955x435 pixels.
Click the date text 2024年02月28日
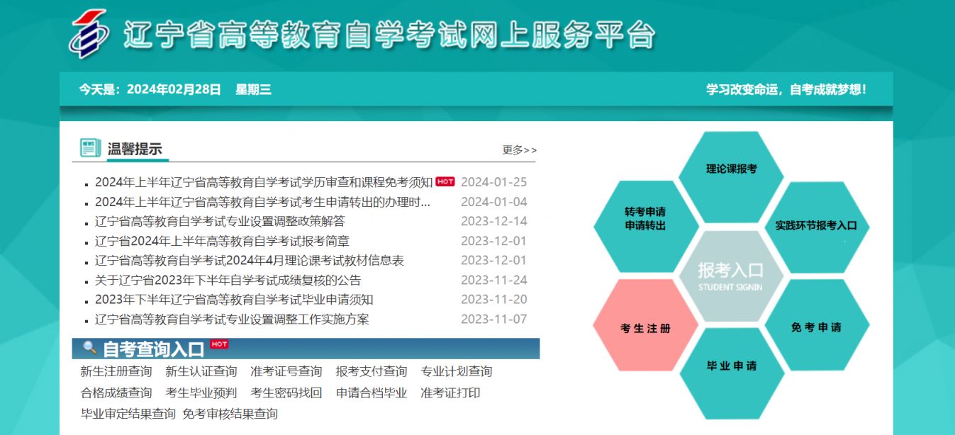pos(174,90)
